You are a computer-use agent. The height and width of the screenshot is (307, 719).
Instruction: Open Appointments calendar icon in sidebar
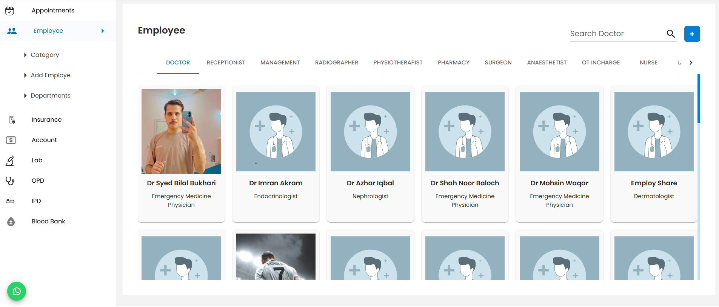(10, 11)
